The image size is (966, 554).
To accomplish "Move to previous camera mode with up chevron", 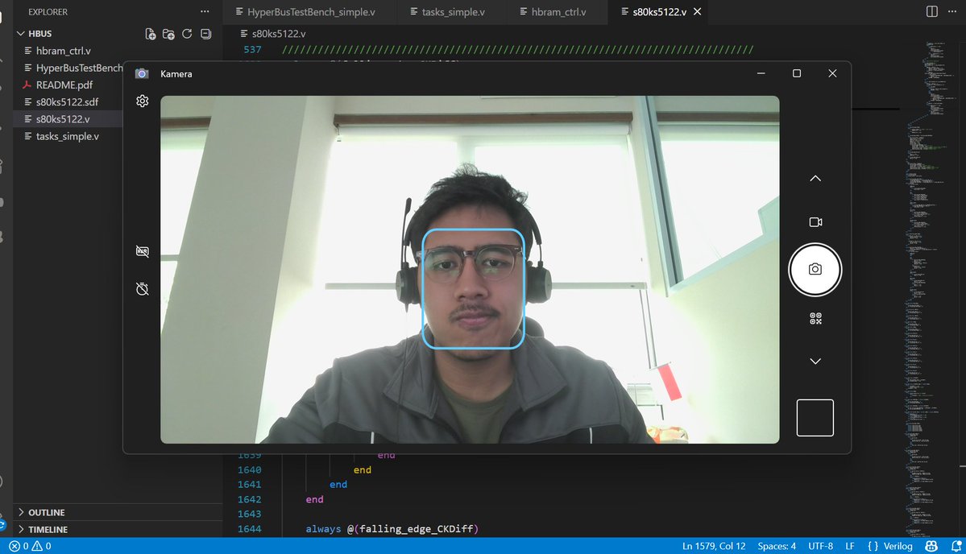I will (815, 179).
